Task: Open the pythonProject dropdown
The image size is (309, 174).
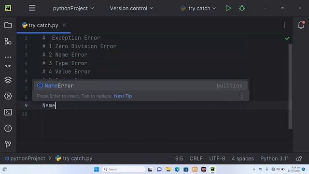Action: (x=73, y=8)
